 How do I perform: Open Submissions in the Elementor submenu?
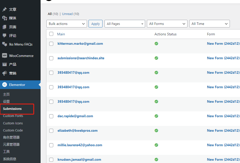click(12, 109)
